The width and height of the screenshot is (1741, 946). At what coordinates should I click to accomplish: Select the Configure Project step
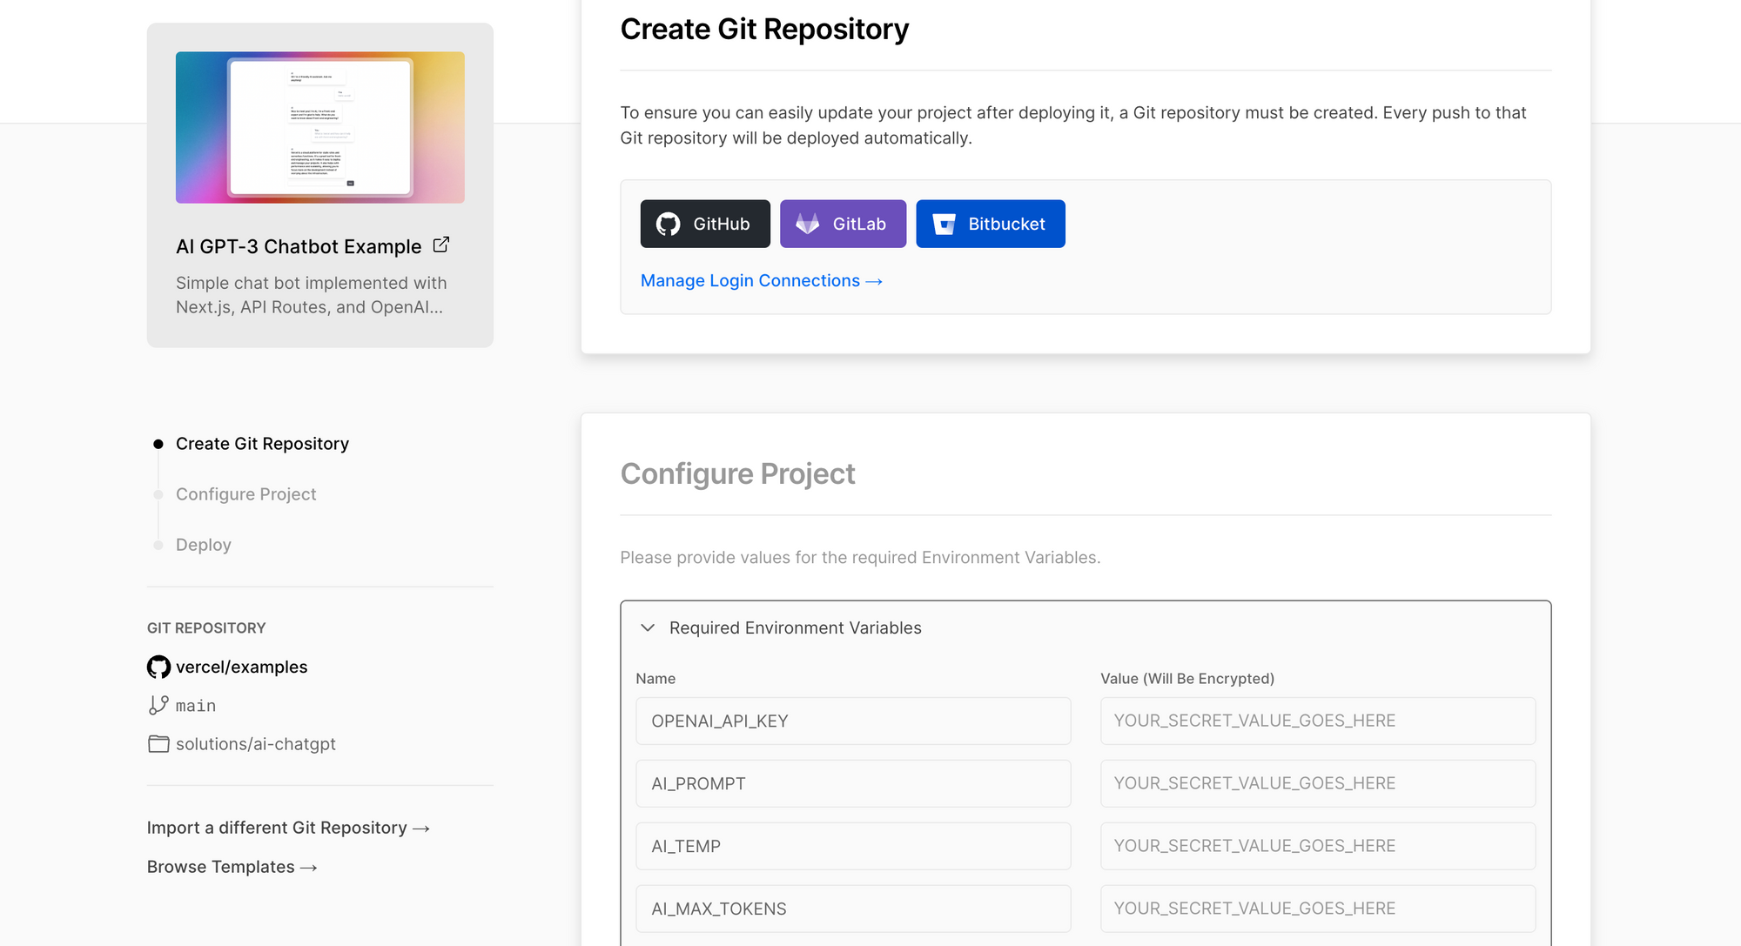[x=245, y=493]
